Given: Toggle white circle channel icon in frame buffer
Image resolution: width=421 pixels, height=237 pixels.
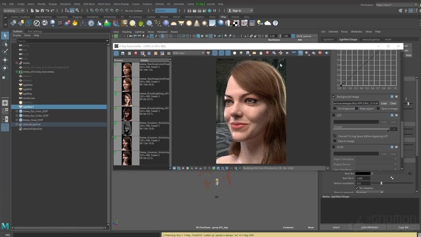Looking at the screenshot, I should (x=235, y=53).
